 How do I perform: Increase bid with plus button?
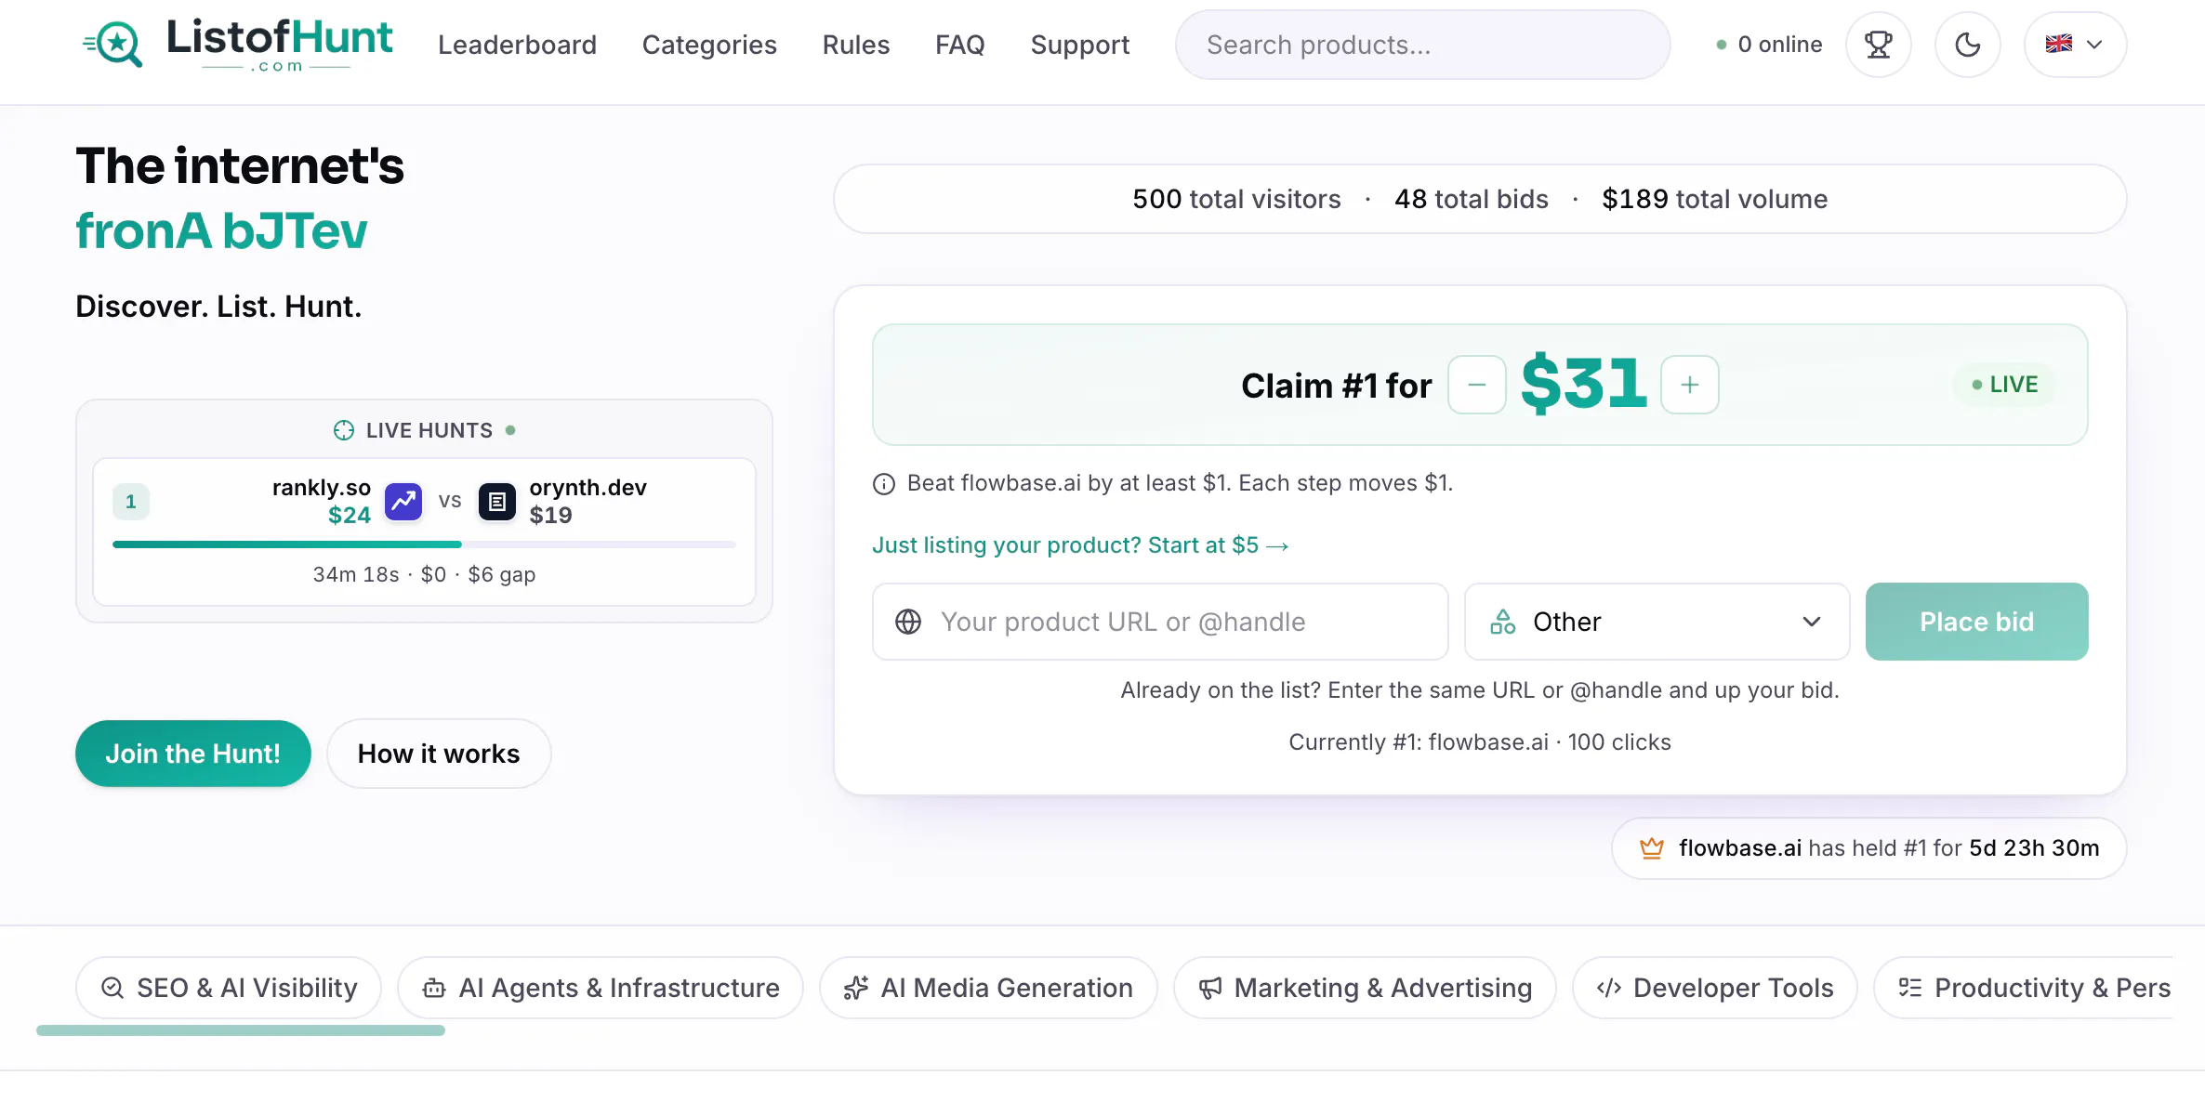[1690, 385]
